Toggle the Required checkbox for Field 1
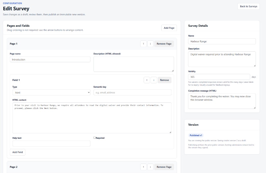This screenshot has height=173, width=266. (x=95, y=138)
